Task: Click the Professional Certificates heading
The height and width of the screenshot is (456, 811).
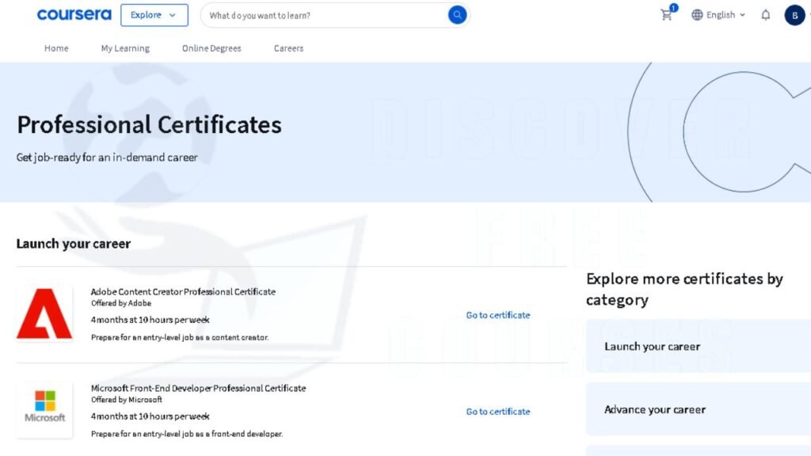Action: 150,124
